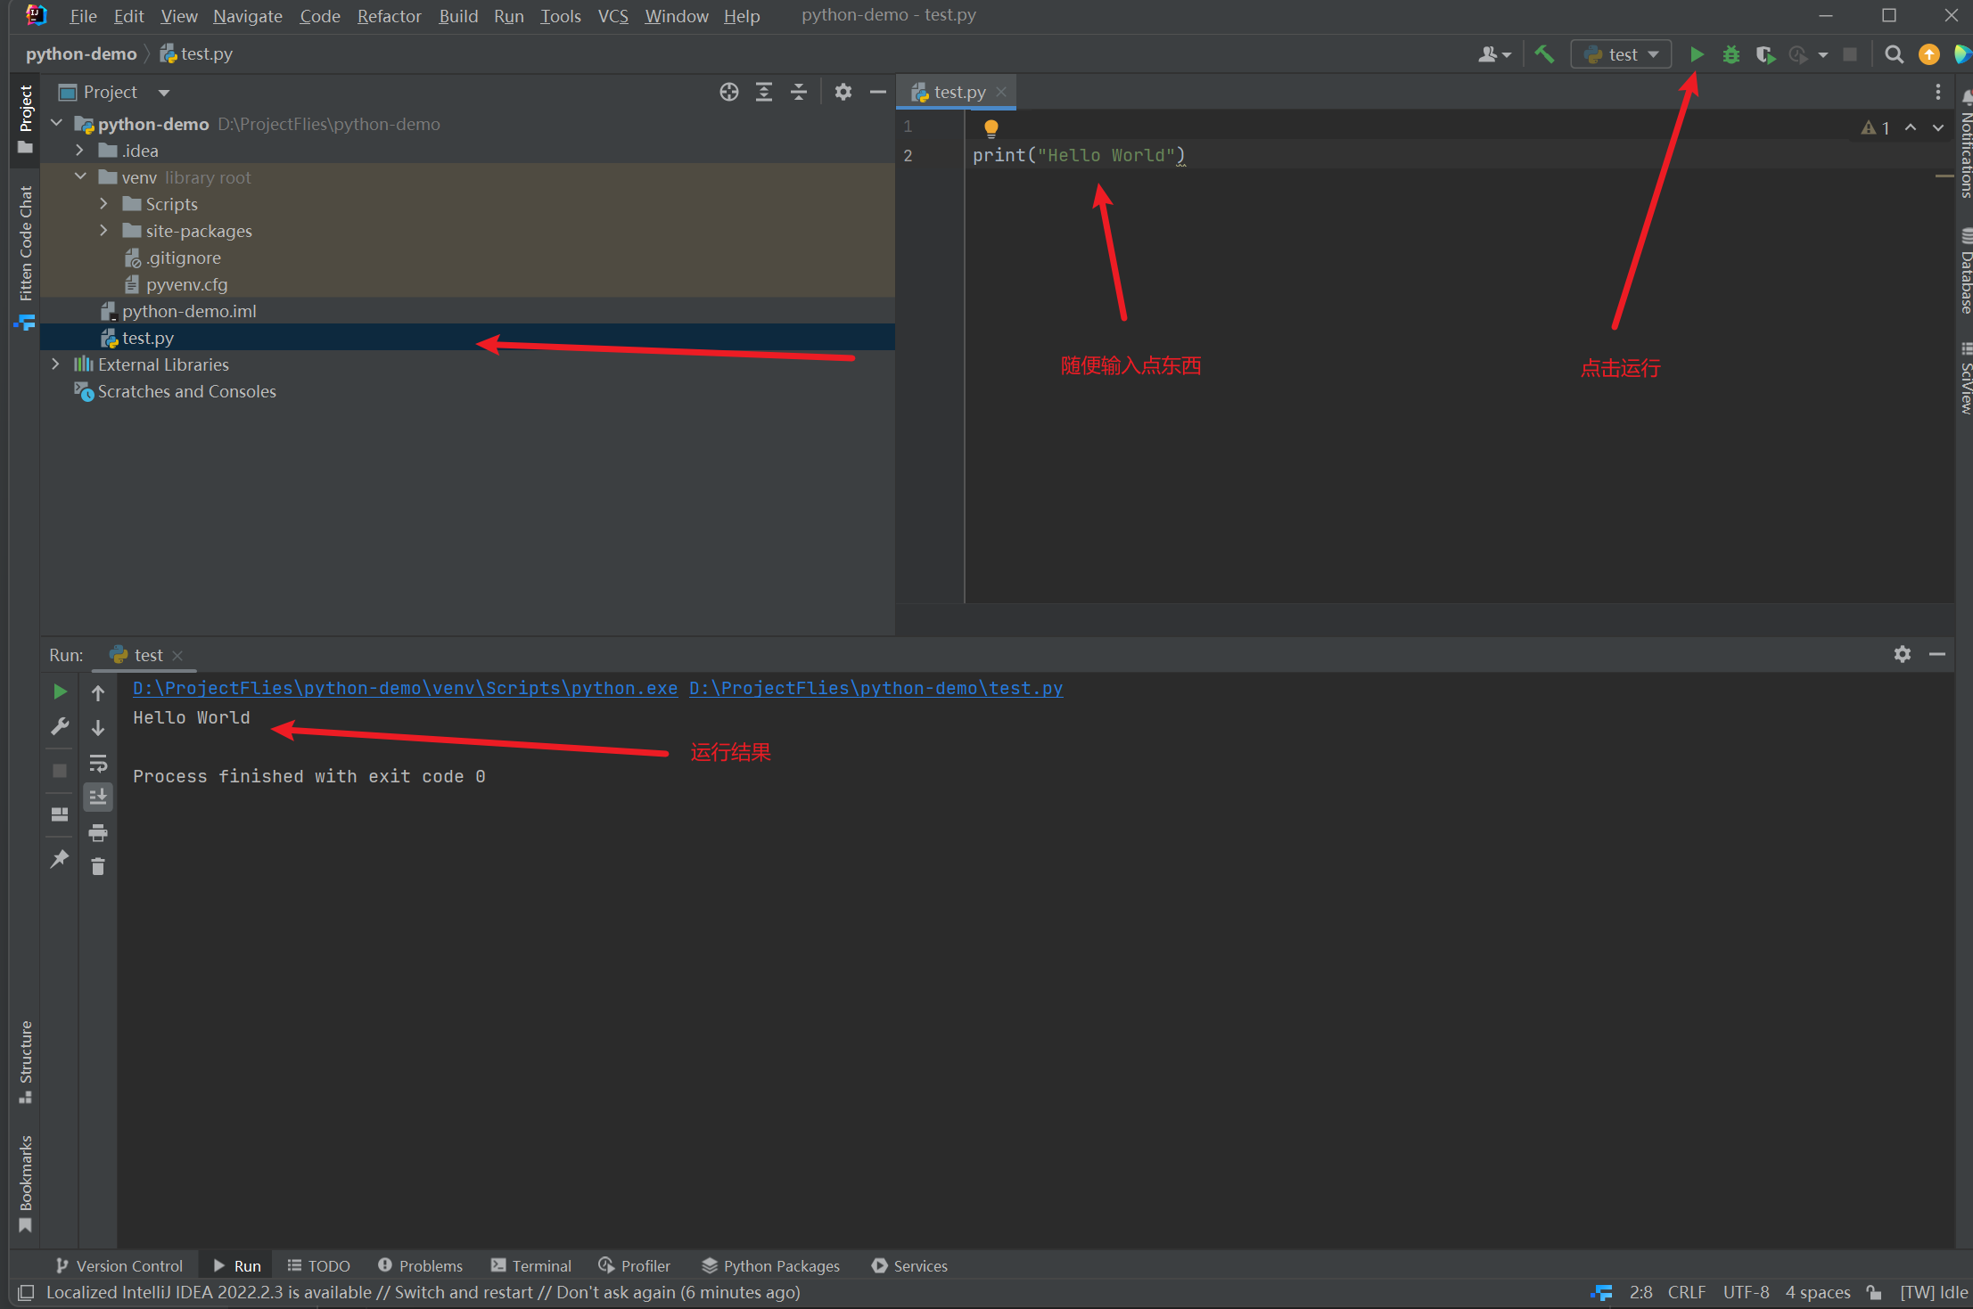Clear console output with the trash icon

click(x=98, y=866)
